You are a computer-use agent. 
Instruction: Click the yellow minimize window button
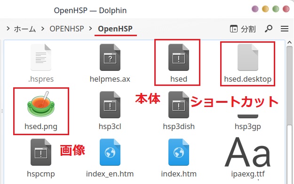click(x=265, y=9)
